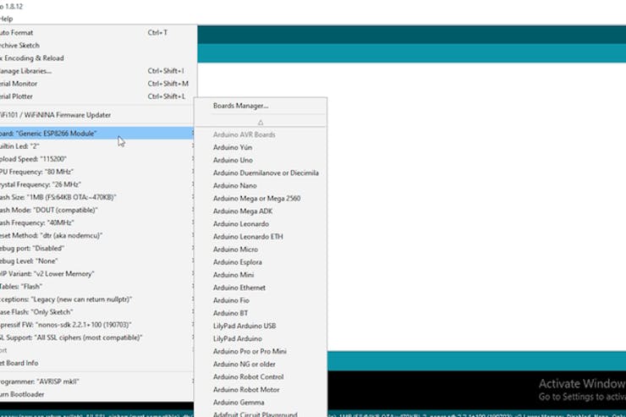
Task: Select Auto Format menu entry
Action: (x=98, y=33)
